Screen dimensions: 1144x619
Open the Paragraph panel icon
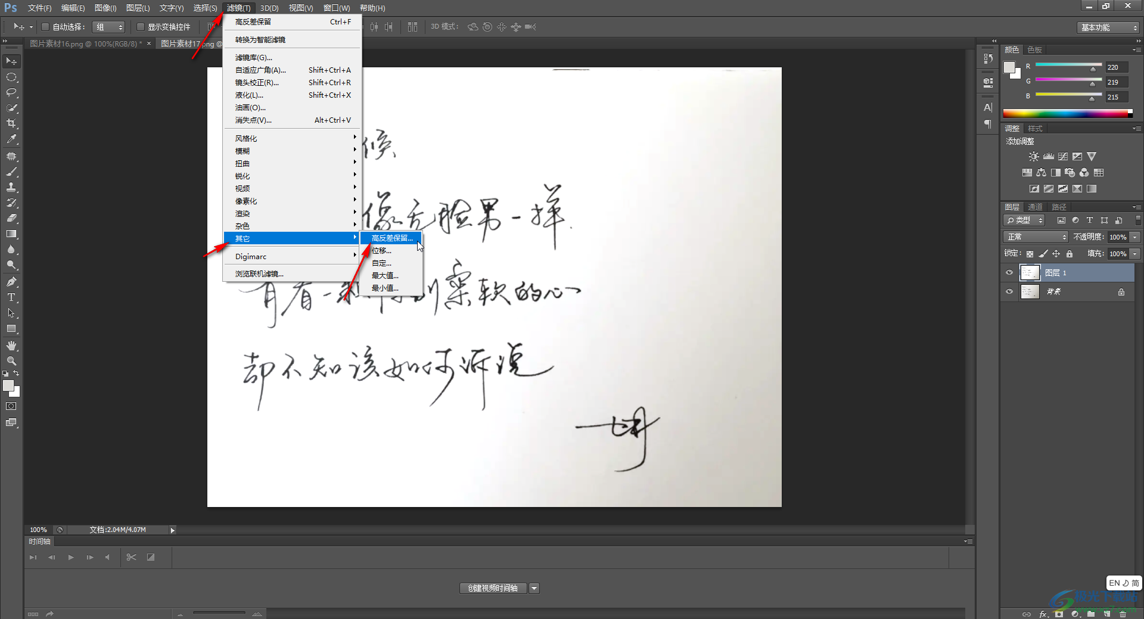point(988,124)
